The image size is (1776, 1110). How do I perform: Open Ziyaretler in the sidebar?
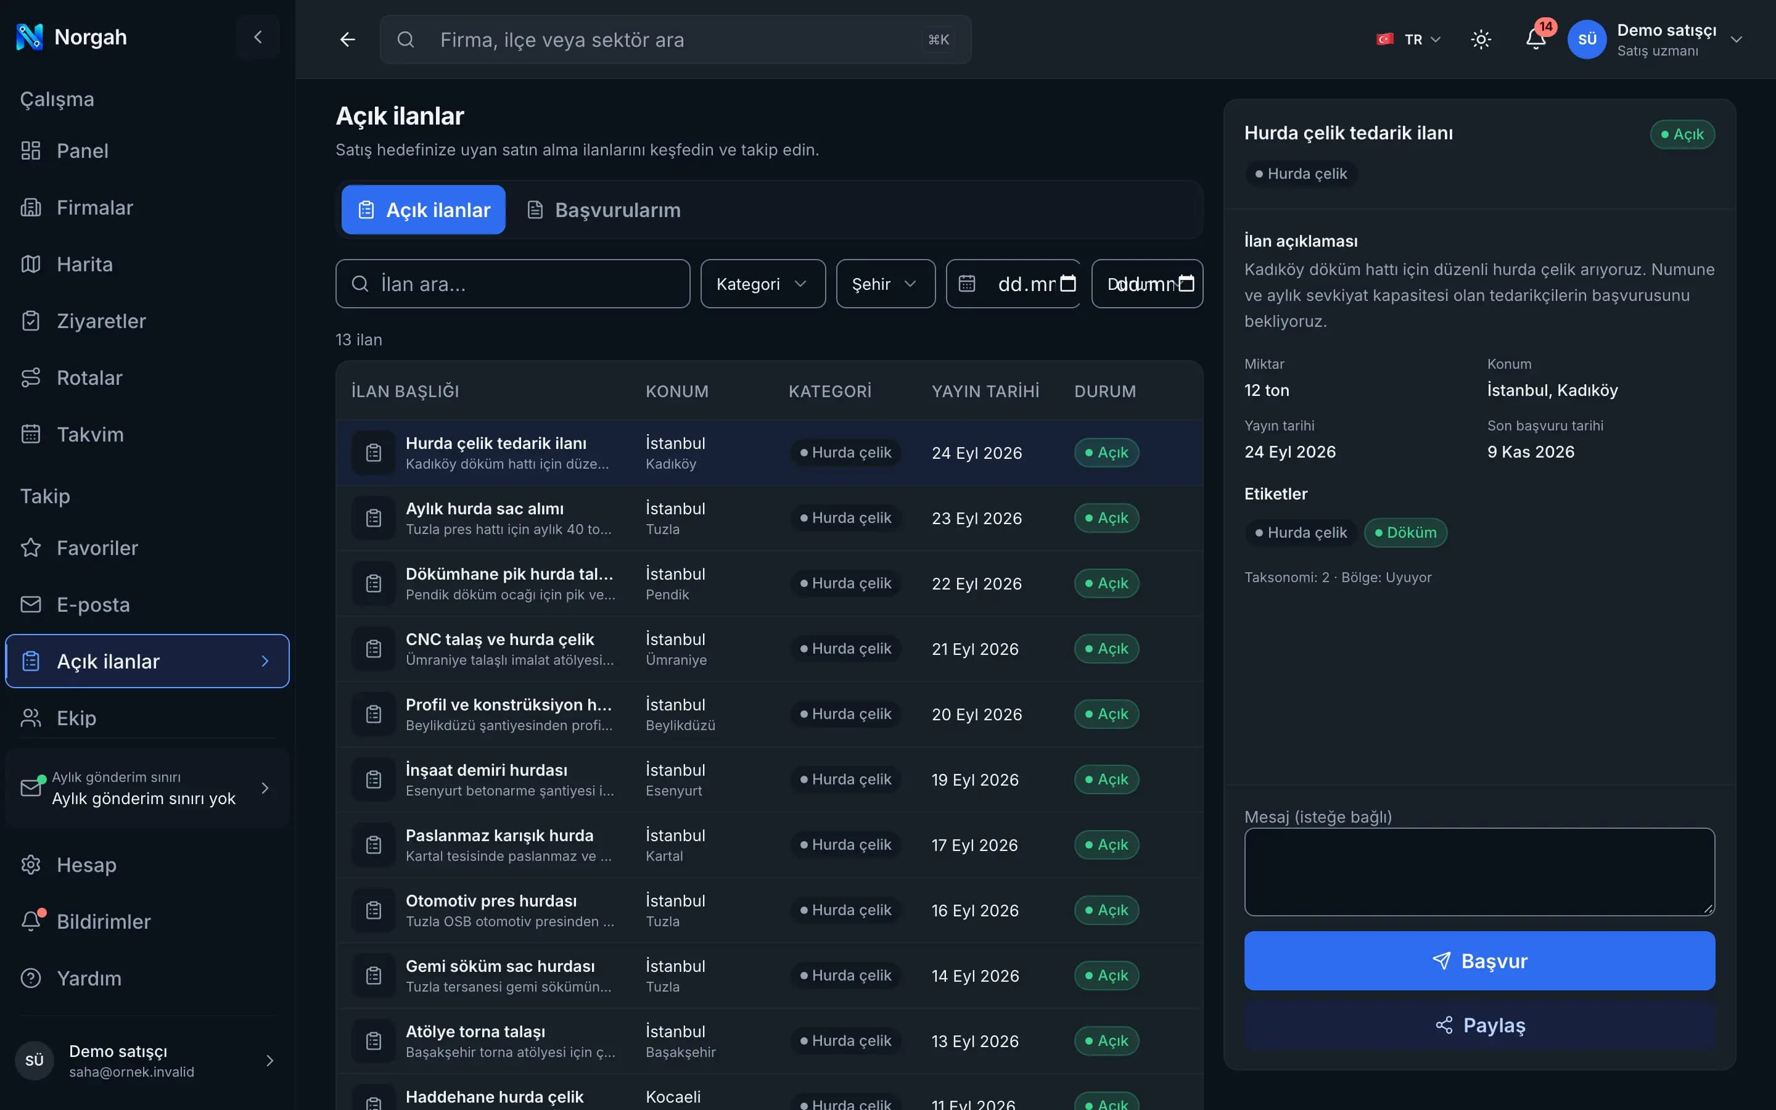coord(147,321)
